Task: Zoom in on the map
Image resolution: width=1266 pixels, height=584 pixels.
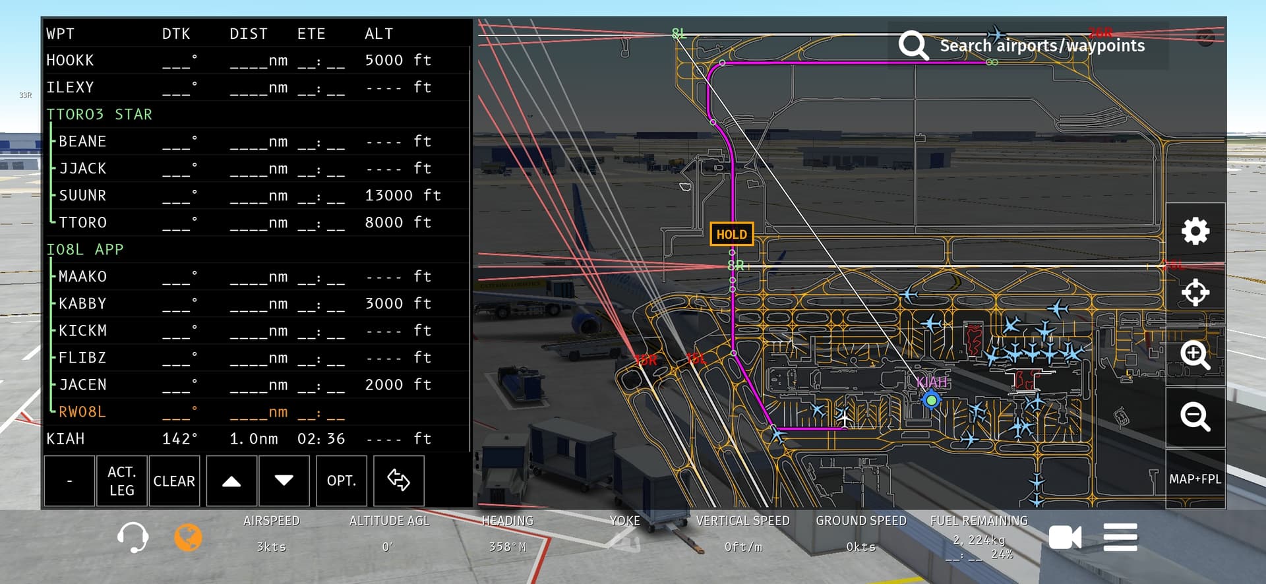Action: pyautogui.click(x=1195, y=355)
